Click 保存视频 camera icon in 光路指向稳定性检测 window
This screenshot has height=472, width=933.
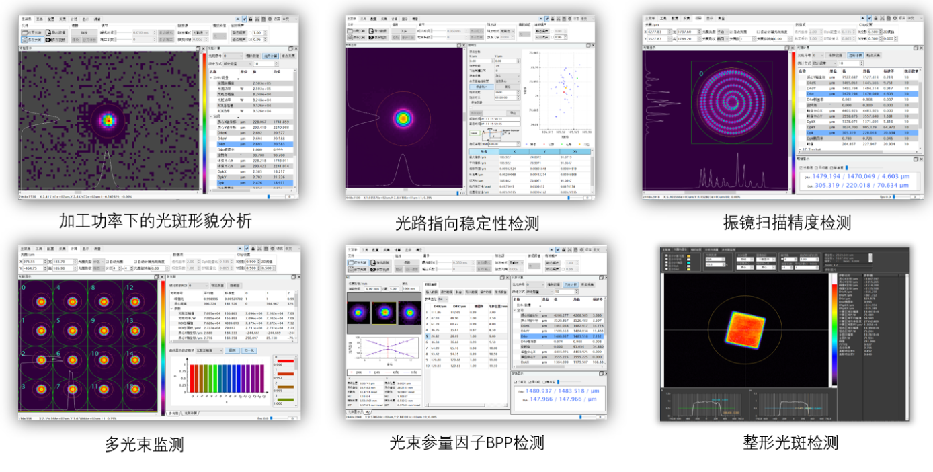371,37
